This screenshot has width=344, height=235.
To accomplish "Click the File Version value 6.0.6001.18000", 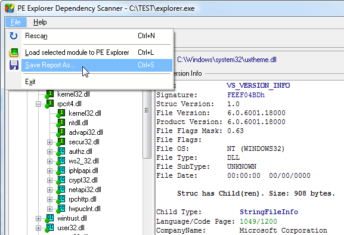I will (256, 113).
